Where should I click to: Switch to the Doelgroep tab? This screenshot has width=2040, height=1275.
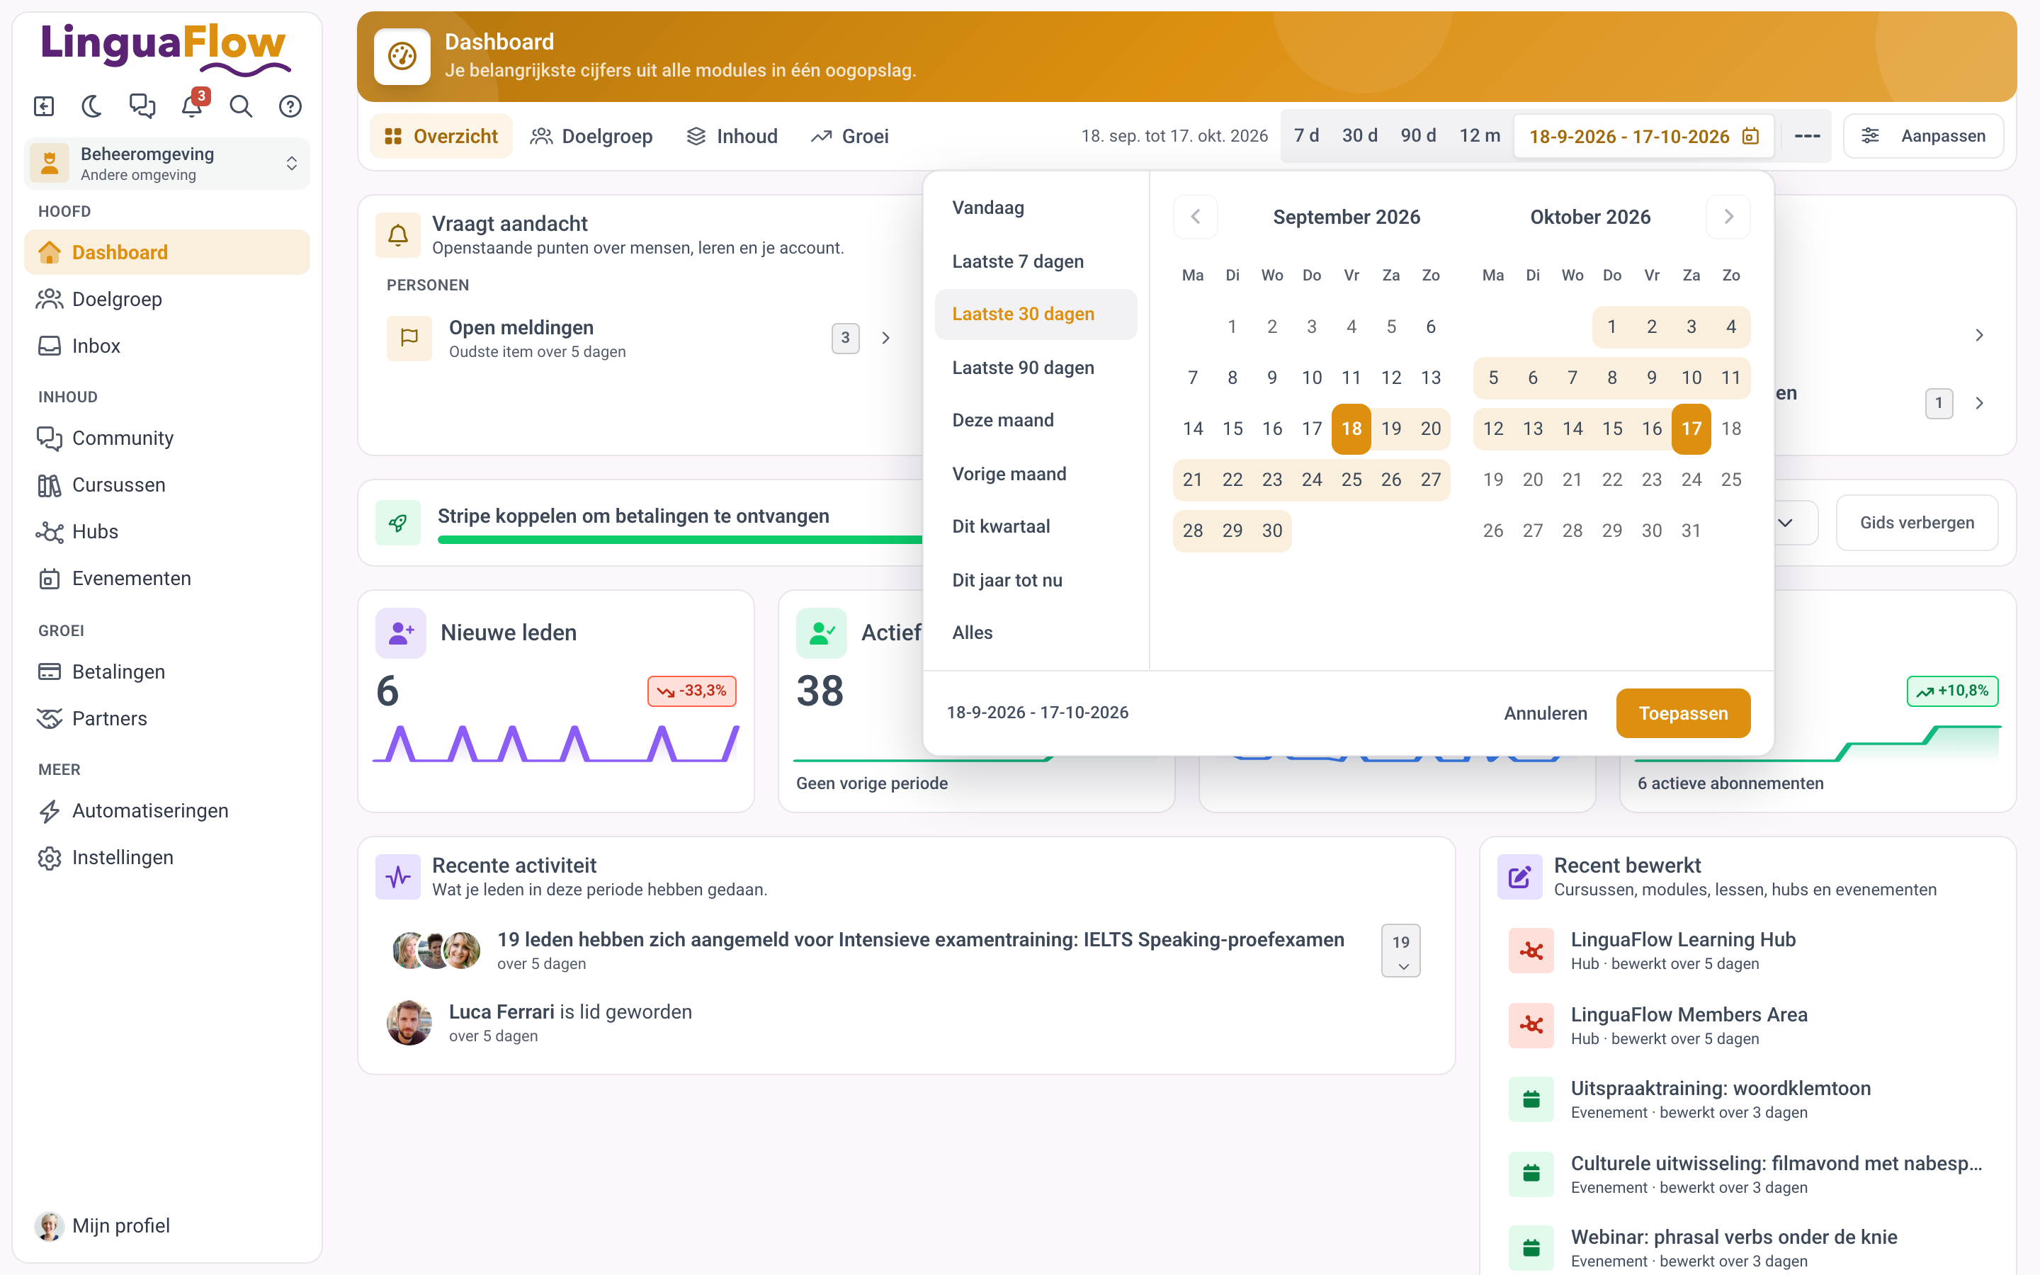pos(591,136)
